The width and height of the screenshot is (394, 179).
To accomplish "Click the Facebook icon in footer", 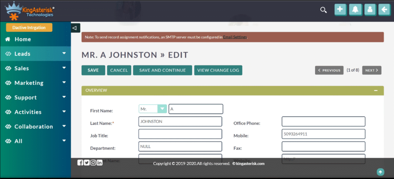I will [x=80, y=162].
